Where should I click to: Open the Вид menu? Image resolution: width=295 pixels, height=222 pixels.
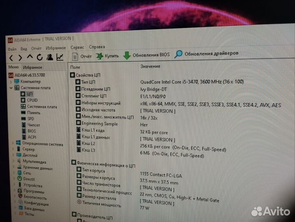pyautogui.click(x=24, y=49)
